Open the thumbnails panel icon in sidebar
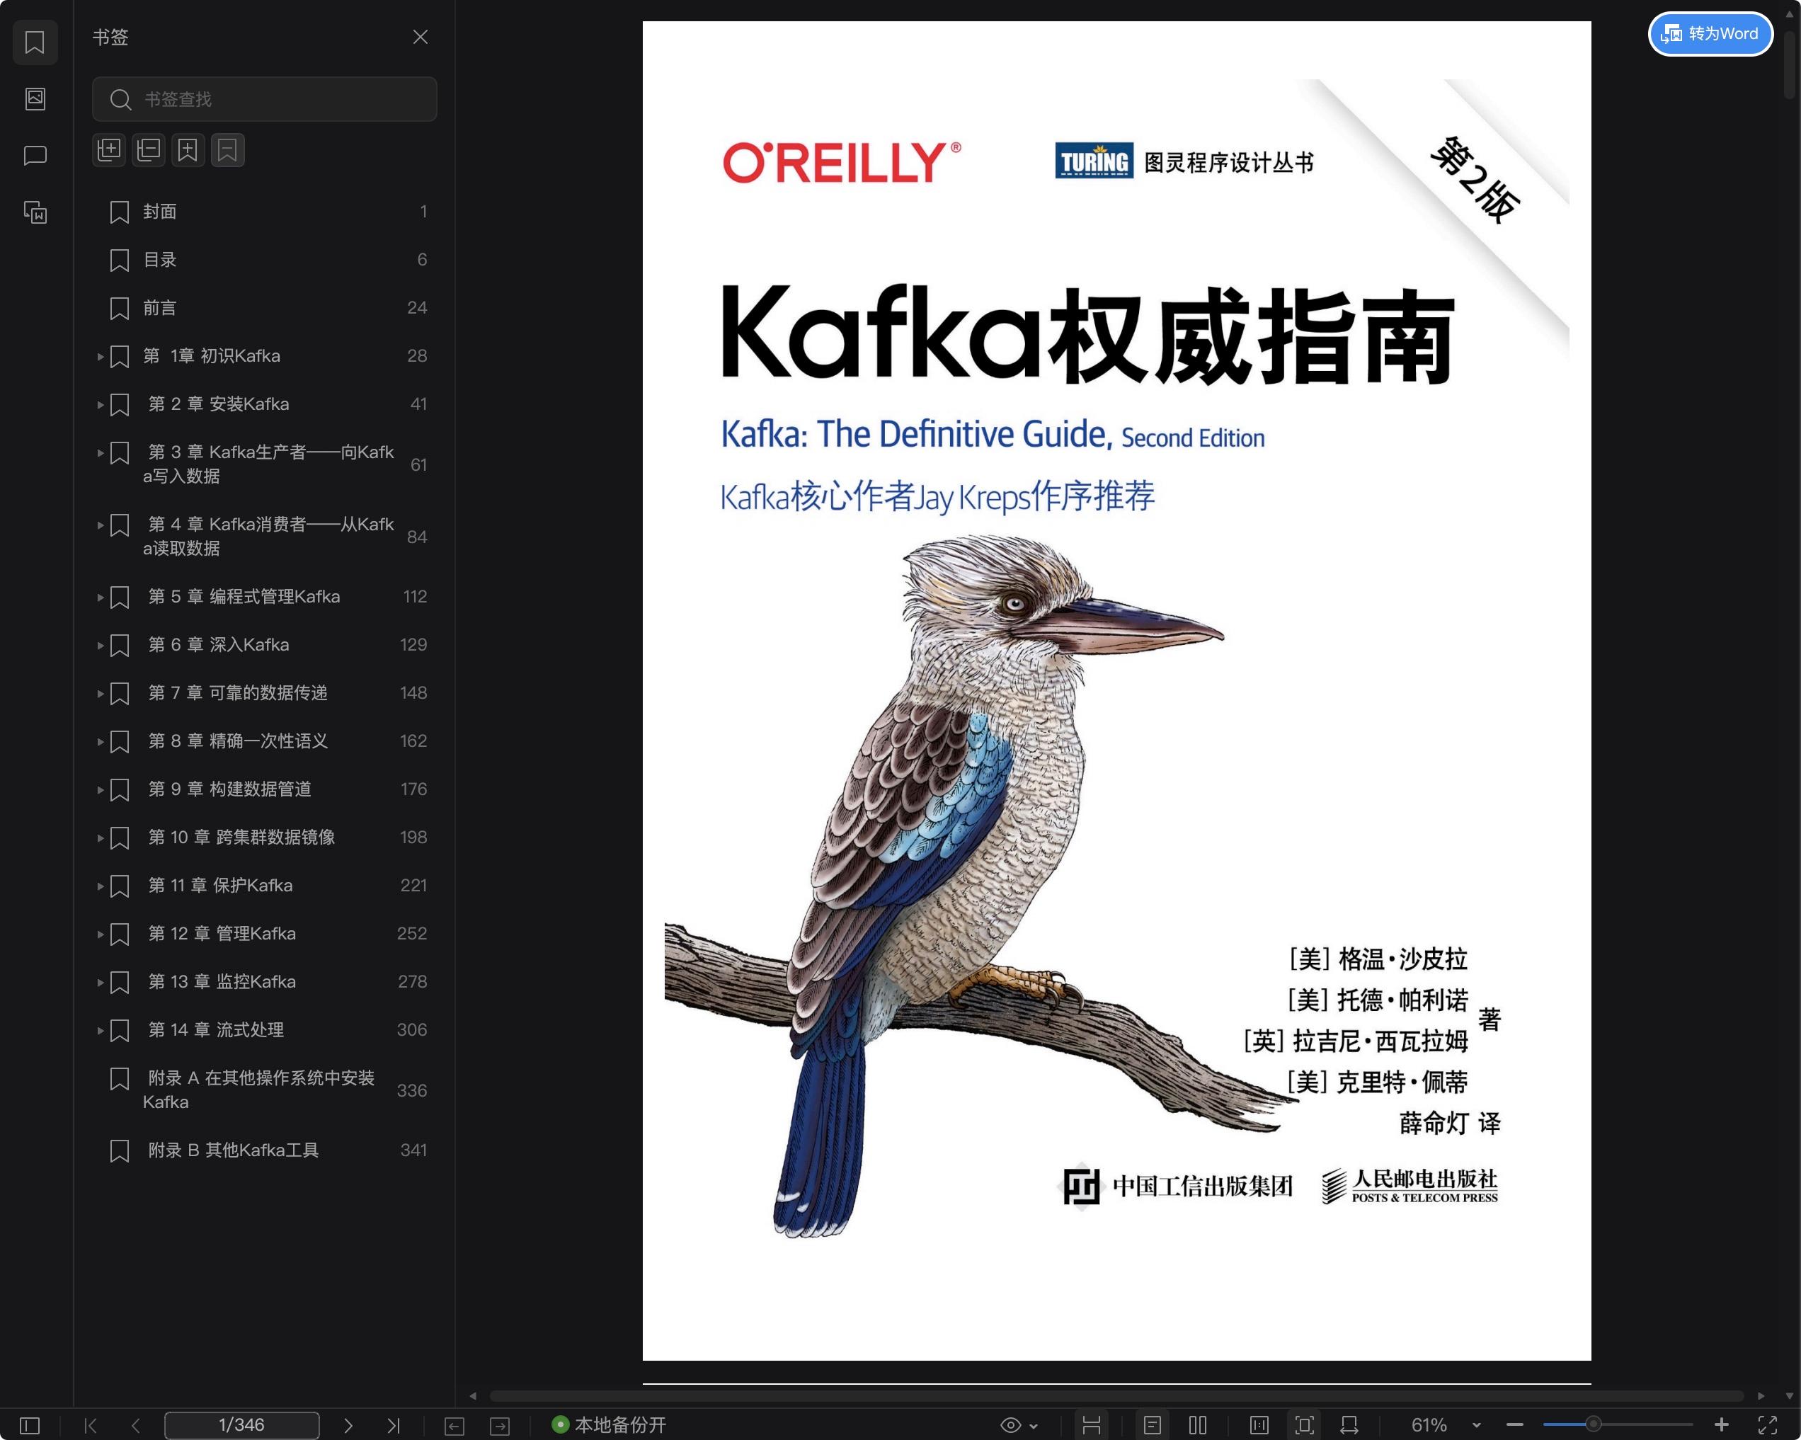This screenshot has width=1801, height=1440. click(35, 98)
